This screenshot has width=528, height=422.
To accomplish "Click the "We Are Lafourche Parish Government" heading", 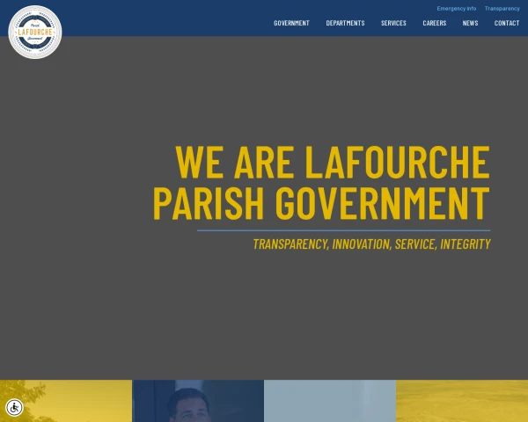I will coord(321,182).
